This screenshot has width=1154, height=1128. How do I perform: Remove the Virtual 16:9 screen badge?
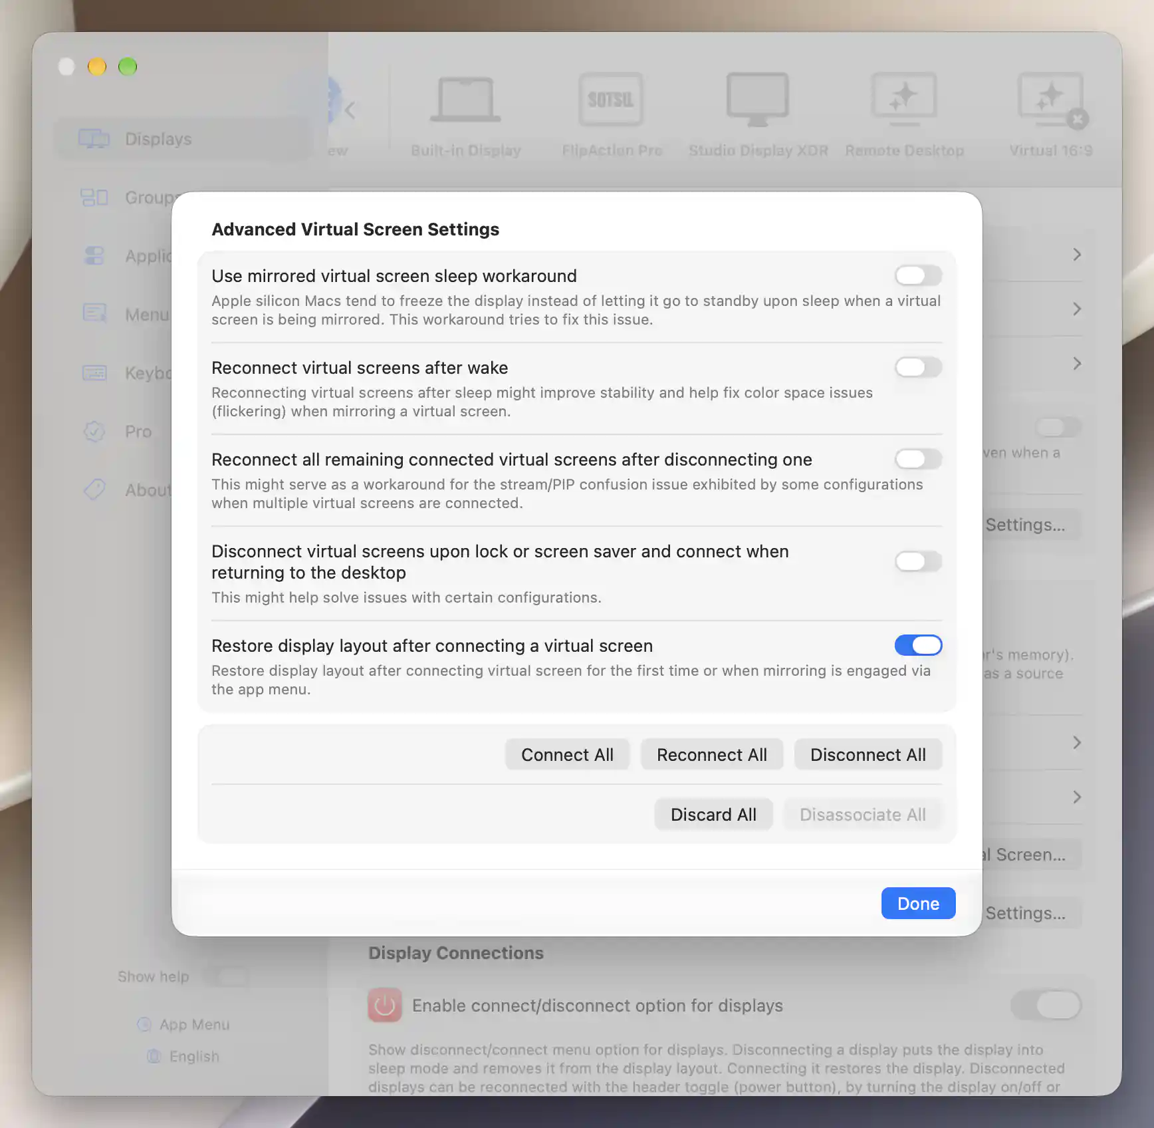(x=1078, y=120)
